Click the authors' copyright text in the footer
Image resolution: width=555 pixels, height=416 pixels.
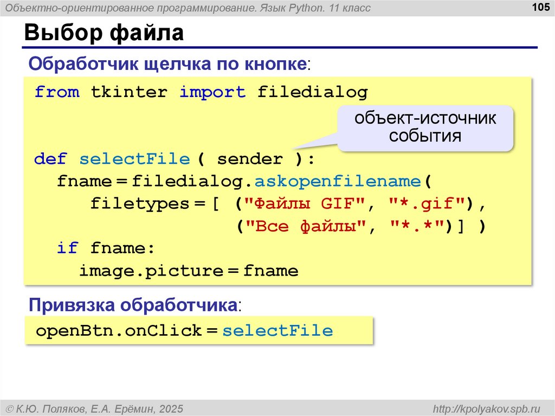point(94,408)
